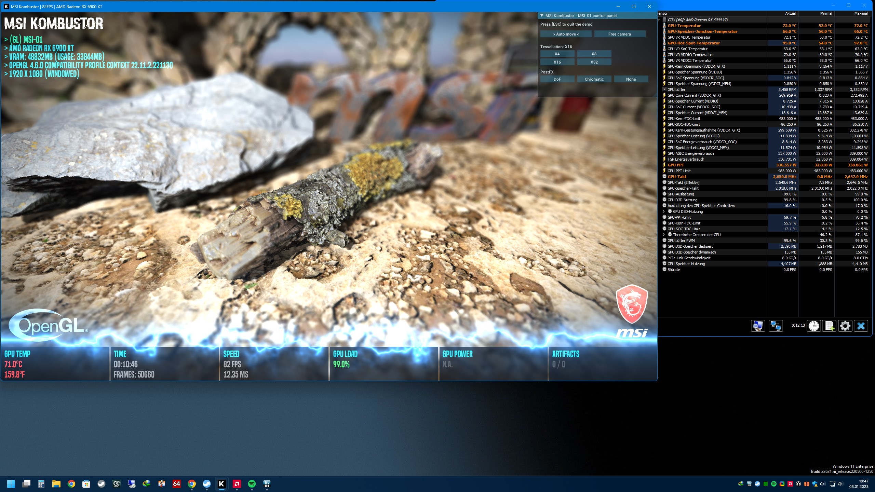Select X4 tessellation option
The image size is (875, 492).
[x=557, y=54]
